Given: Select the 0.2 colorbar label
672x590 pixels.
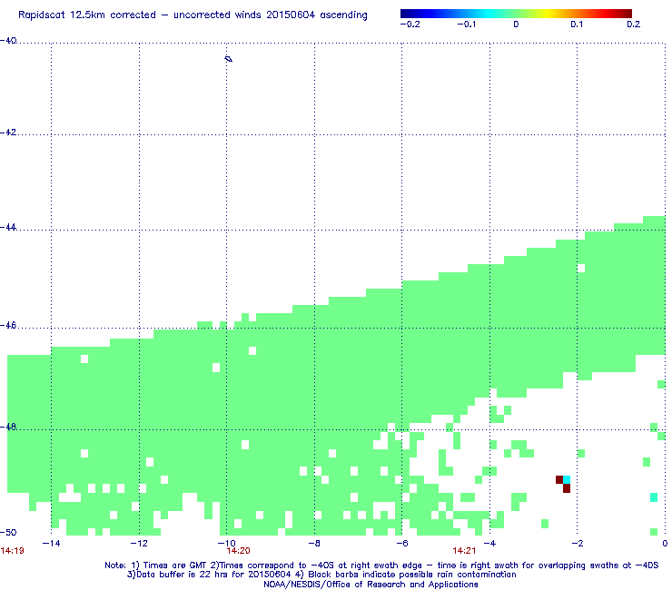Looking at the screenshot, I should (x=634, y=25).
